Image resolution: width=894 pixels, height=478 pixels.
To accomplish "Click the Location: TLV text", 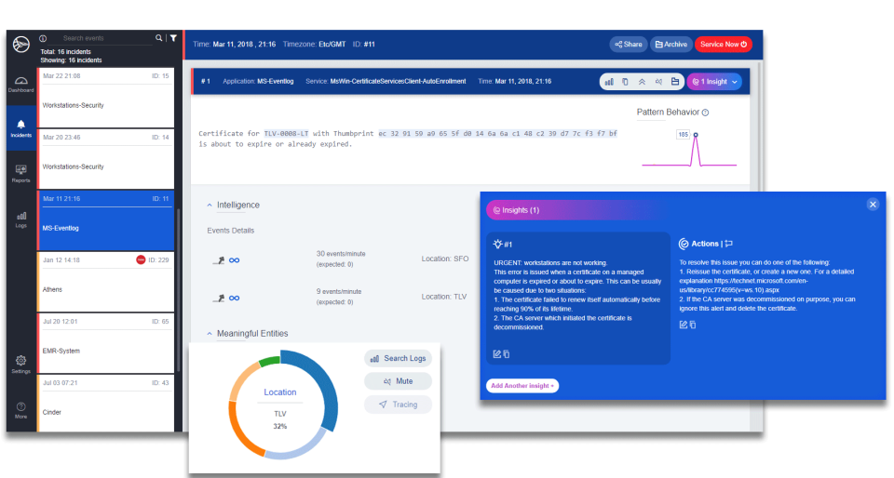I will (x=444, y=297).
